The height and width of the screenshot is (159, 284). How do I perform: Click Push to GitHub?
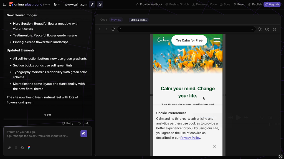[177, 4]
